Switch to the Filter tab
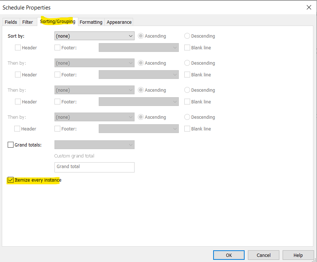The image size is (317, 262). [x=28, y=22]
